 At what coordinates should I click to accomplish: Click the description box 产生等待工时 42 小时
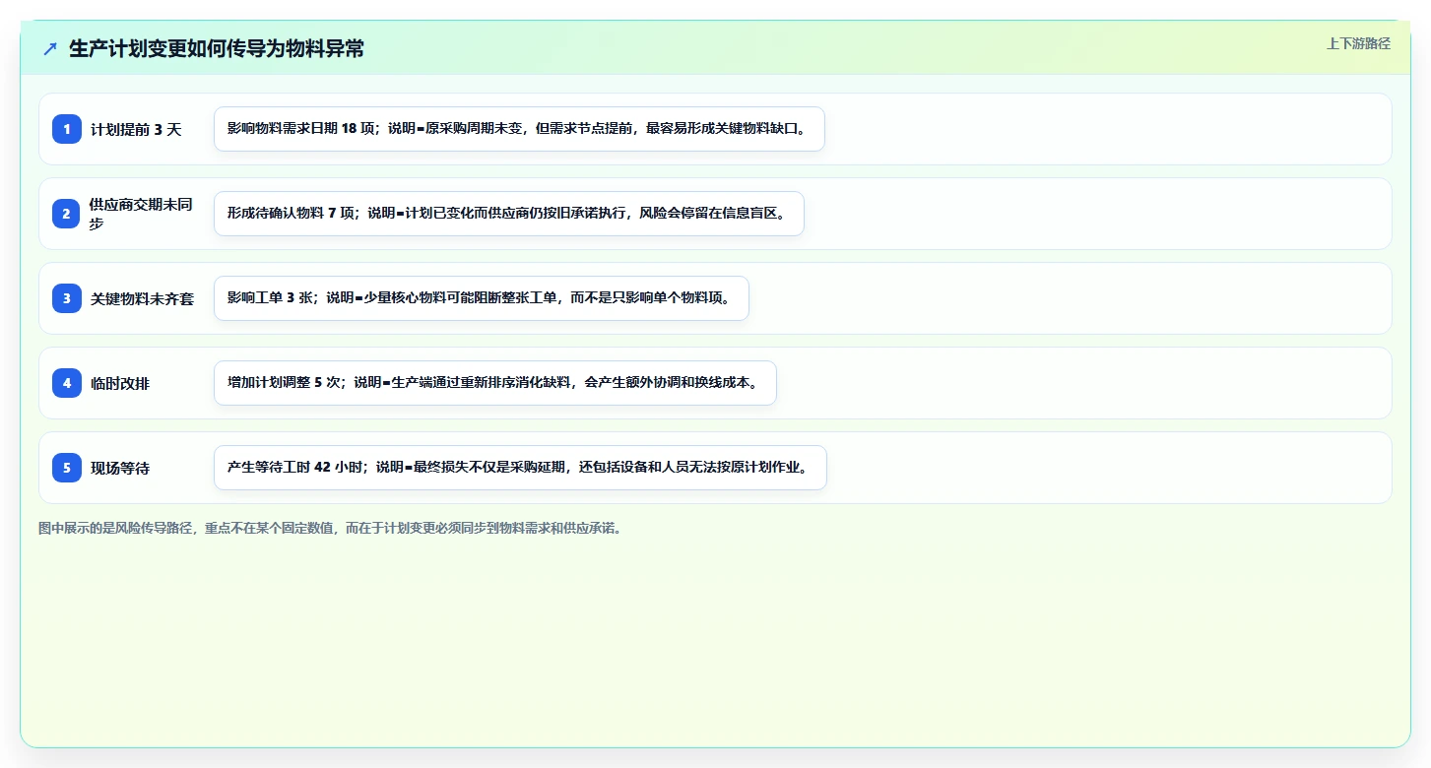point(520,468)
